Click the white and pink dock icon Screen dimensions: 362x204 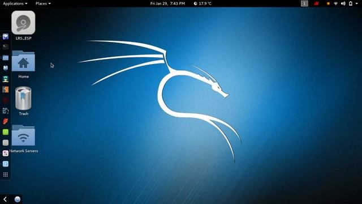tap(6, 154)
